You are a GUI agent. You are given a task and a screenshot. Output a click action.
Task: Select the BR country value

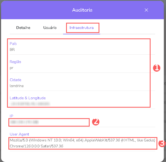point(12,49)
